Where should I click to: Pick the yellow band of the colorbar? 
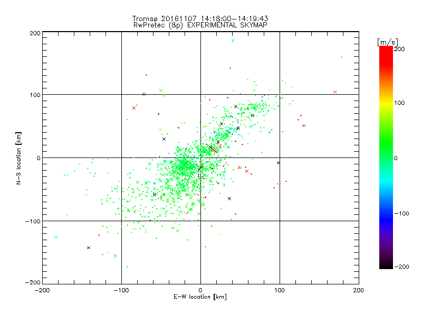click(x=386, y=103)
